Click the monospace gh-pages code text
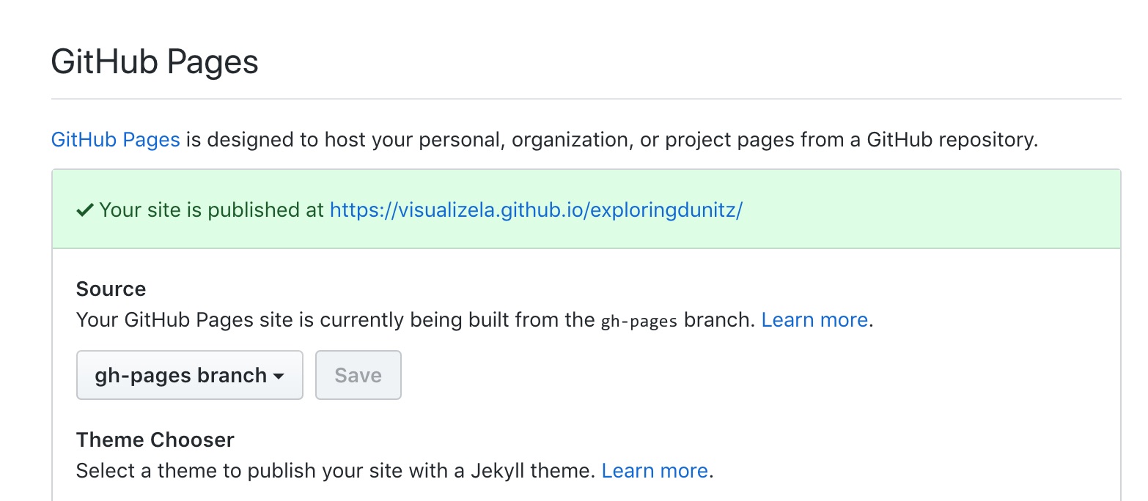The width and height of the screenshot is (1148, 501). point(639,321)
